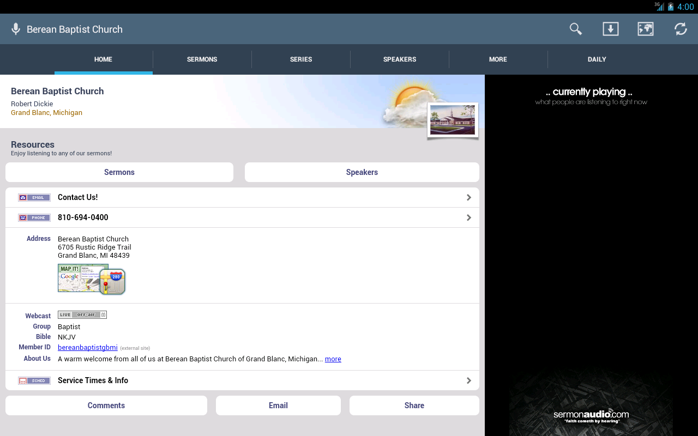Expand the 810-694-0400 phone row chevron
This screenshot has height=436, width=698.
469,217
